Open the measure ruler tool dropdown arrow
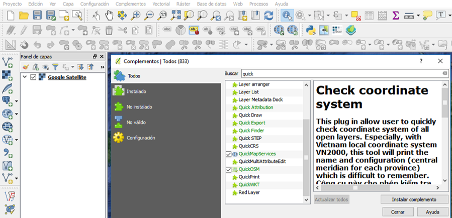Image resolution: width=452 pixels, height=218 pixels. [x=418, y=15]
